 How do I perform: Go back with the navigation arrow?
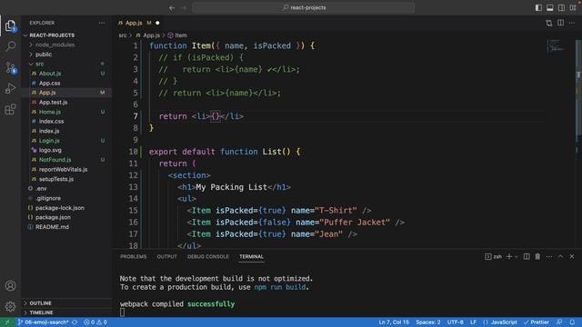pos(172,8)
